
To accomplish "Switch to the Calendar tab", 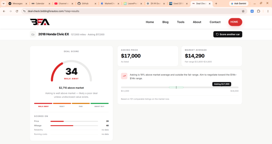I will click(40, 3).
